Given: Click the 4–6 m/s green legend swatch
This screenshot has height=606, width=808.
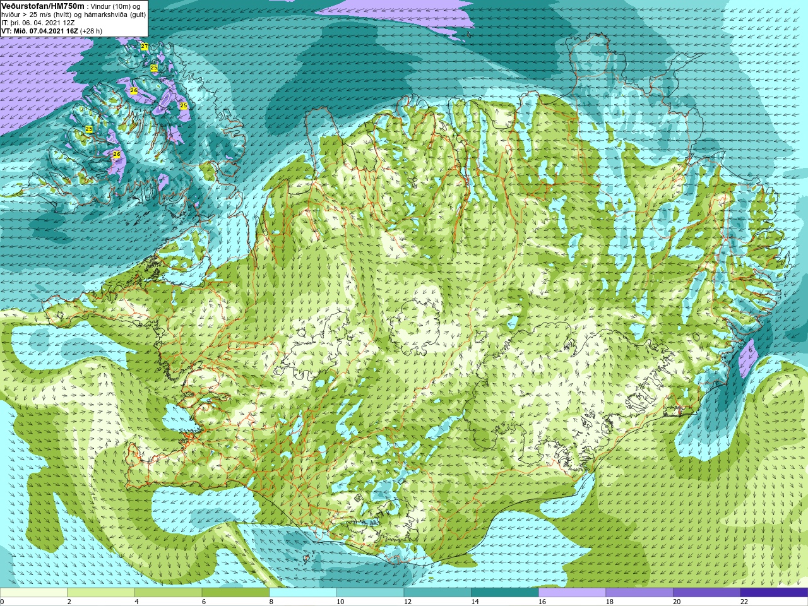Looking at the screenshot, I should click(168, 593).
